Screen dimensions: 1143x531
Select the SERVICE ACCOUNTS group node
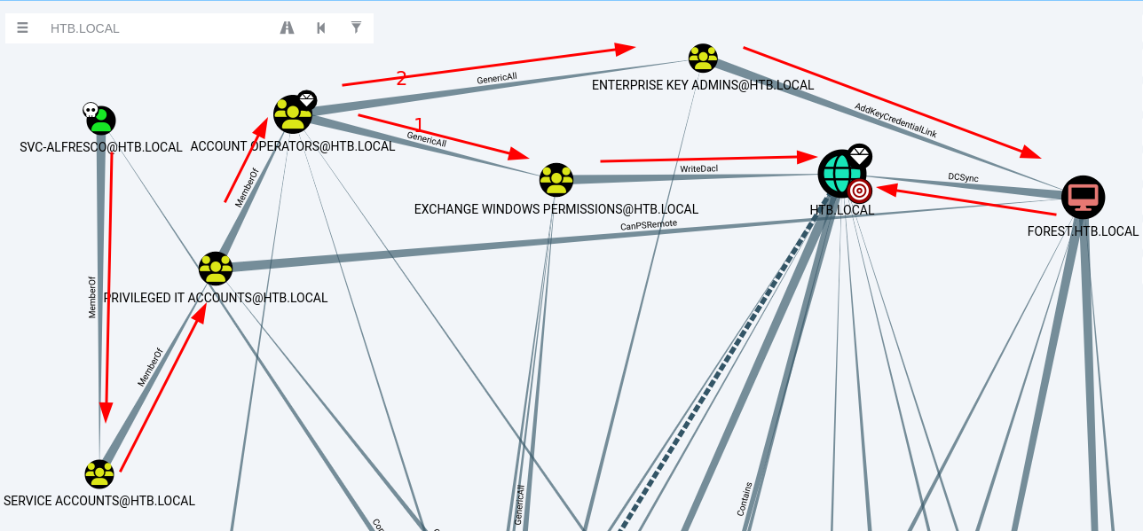(99, 474)
